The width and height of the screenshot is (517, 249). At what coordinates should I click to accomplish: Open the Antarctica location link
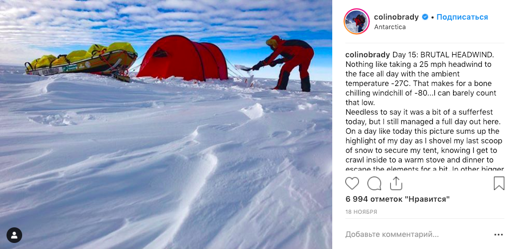pyautogui.click(x=390, y=27)
